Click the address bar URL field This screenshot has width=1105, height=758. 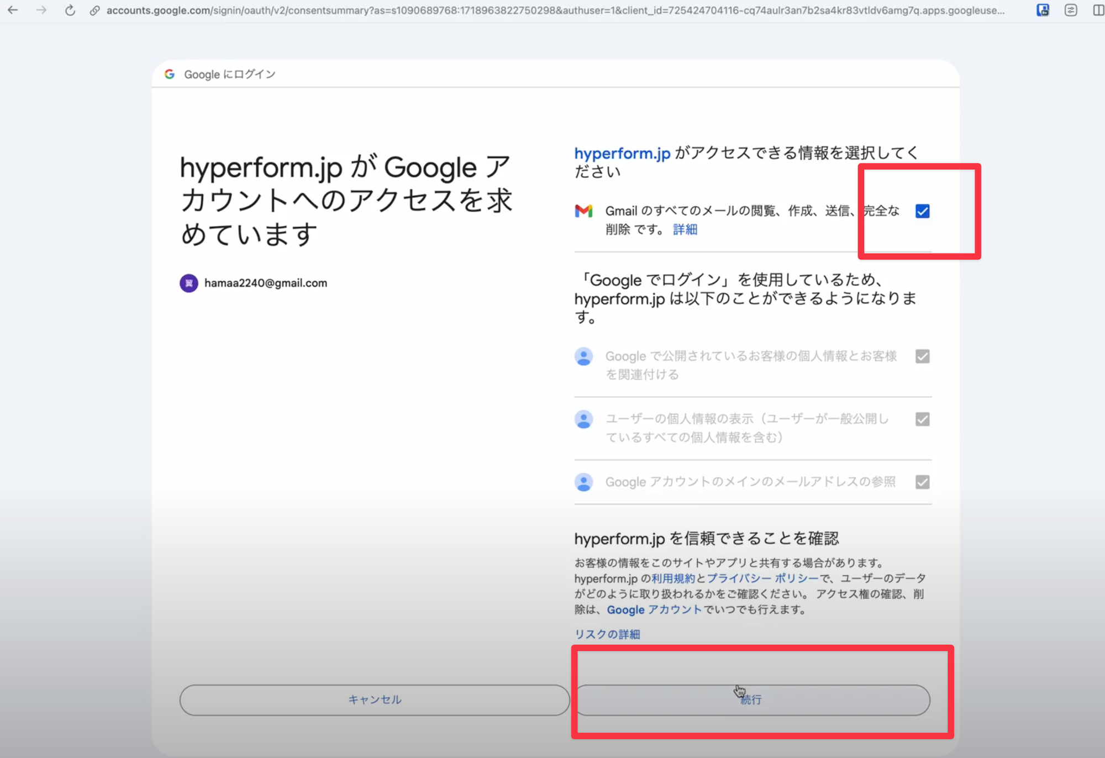(555, 10)
